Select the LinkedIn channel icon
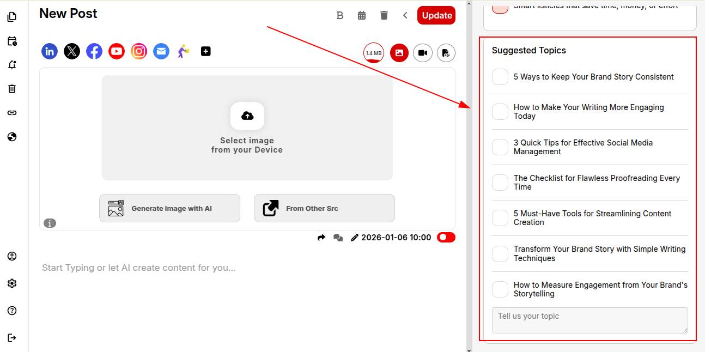 click(x=50, y=51)
